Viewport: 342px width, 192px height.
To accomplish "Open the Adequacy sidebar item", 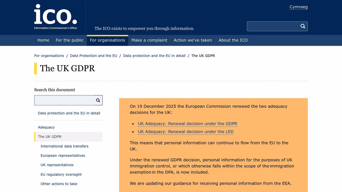I will [46, 127].
